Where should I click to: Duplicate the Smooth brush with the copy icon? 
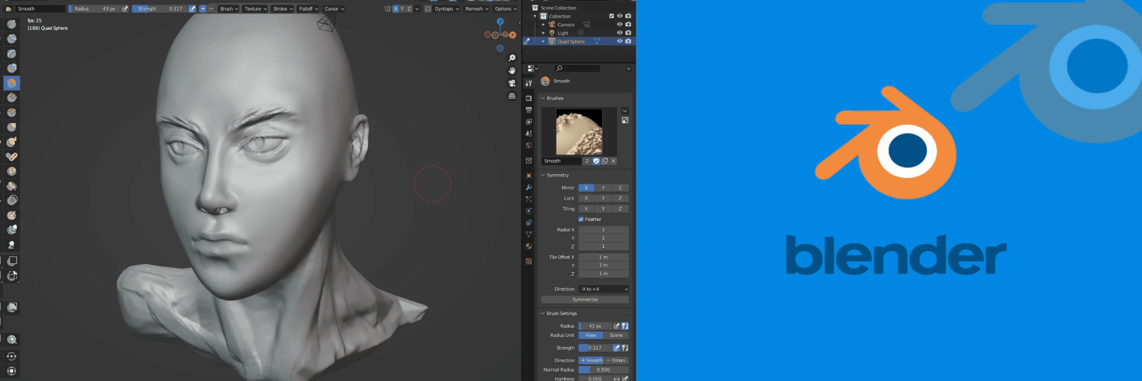(x=605, y=161)
